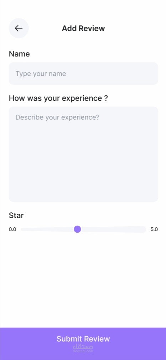166x360 pixels.
Task: Focus the 'Type your name' input field
Action: (83, 74)
